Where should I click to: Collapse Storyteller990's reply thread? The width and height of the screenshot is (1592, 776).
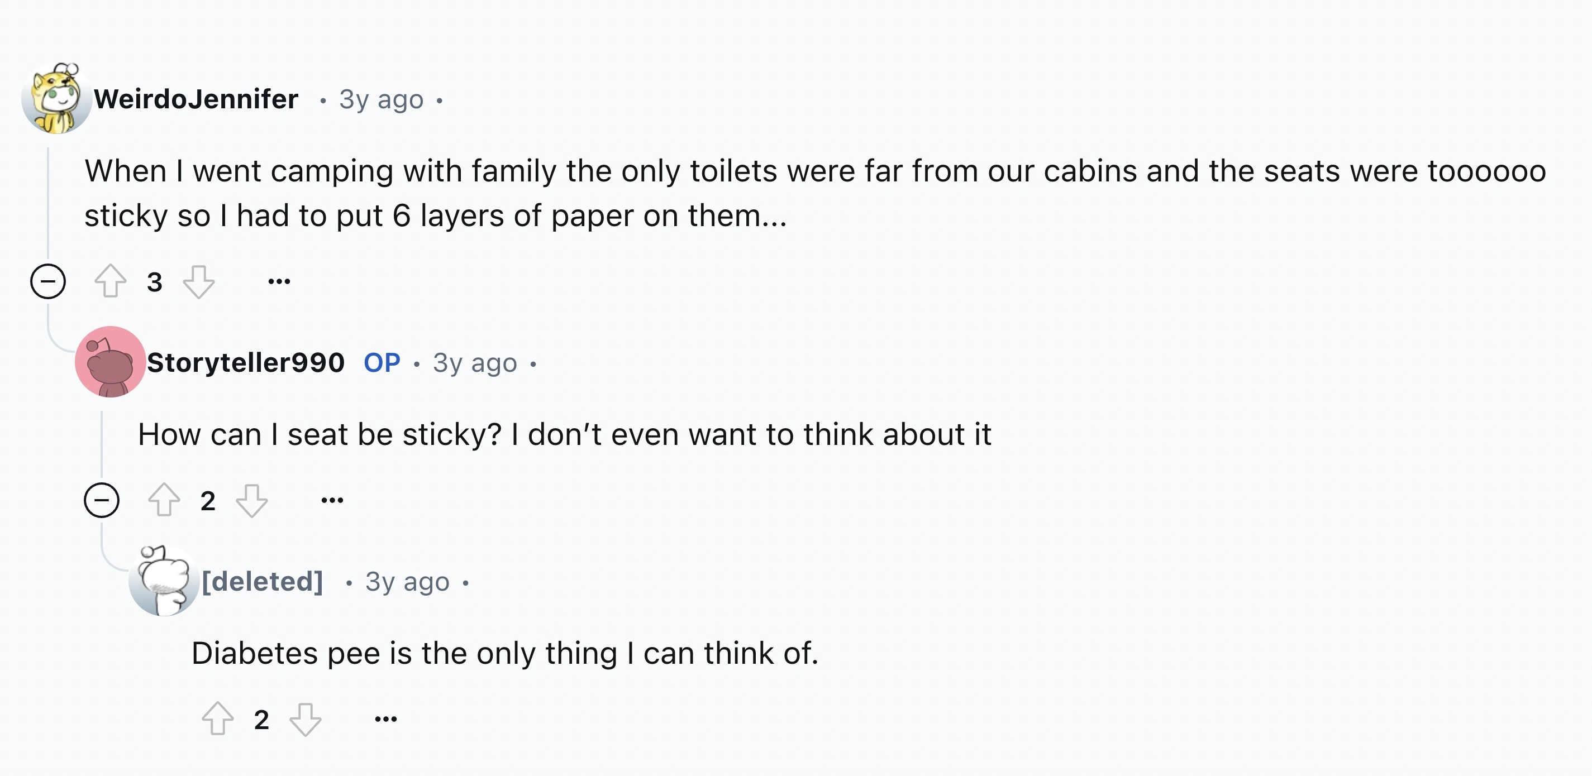pyautogui.click(x=101, y=499)
